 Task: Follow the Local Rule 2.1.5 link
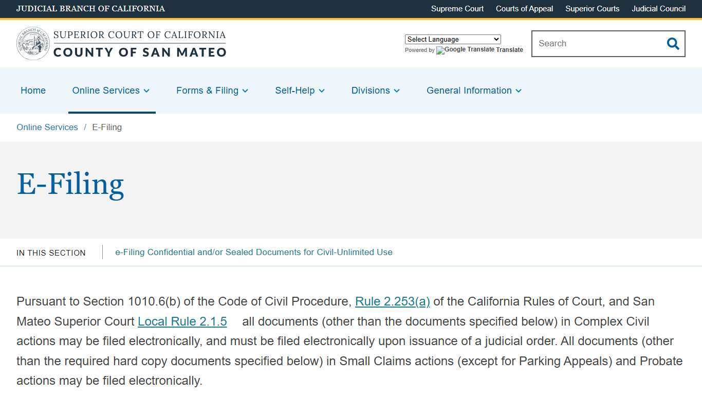pos(182,321)
